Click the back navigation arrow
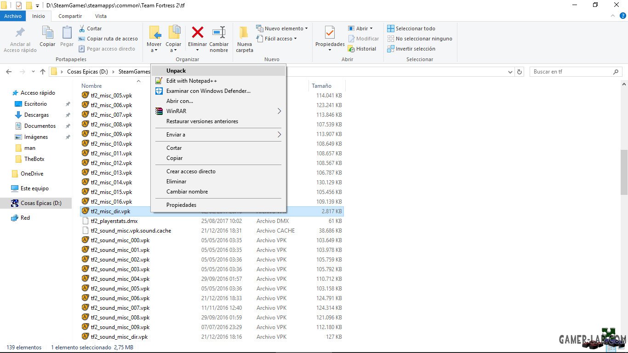The width and height of the screenshot is (628, 353). click(x=8, y=72)
